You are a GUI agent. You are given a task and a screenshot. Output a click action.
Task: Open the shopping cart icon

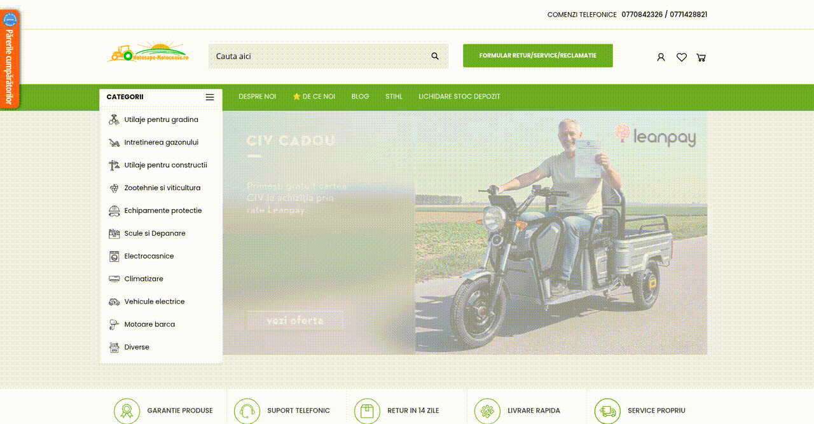[x=701, y=57]
